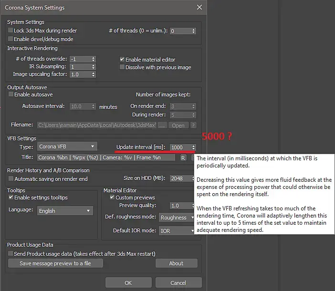
Task: Click browse ellipsis button for Filename
Action: 162,125
